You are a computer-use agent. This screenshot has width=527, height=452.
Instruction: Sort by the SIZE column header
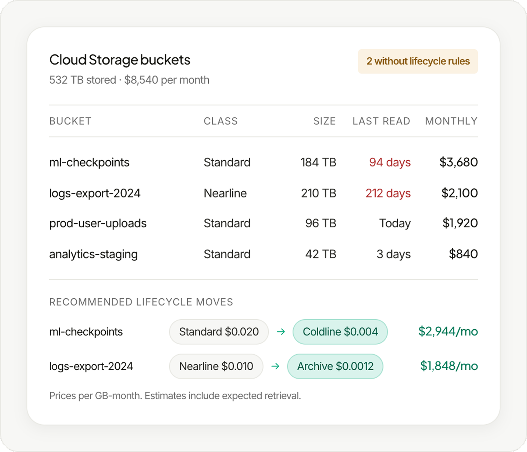coord(325,121)
